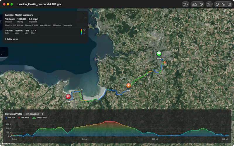This screenshot has width=234, height=146.
Task: Click the '−1059 ft' loss value
Action: 19,31
